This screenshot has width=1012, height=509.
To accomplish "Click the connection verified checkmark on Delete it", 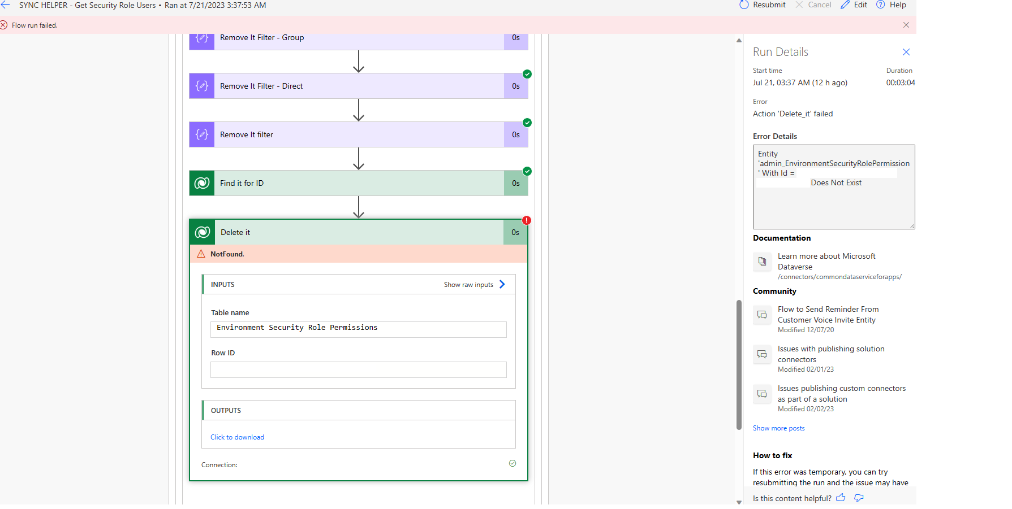I will pyautogui.click(x=513, y=463).
